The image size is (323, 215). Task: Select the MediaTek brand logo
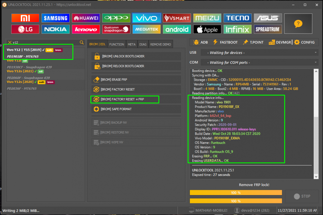click(146, 29)
